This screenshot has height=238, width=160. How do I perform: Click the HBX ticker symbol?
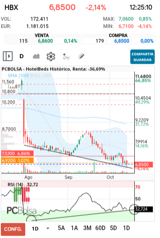pos(11,7)
